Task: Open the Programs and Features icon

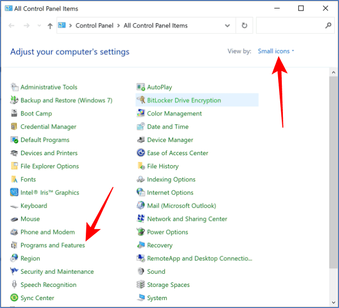Action: [14, 245]
